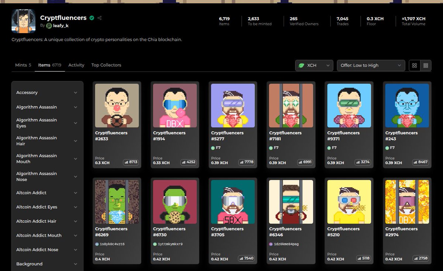
Task: Click the F7 owner on item #7181
Action: pos(274,148)
